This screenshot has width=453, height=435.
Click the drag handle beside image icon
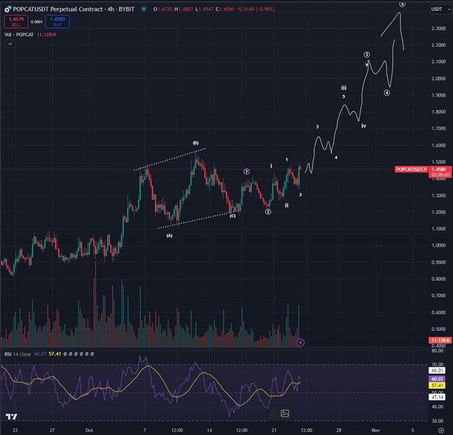[272, 414]
